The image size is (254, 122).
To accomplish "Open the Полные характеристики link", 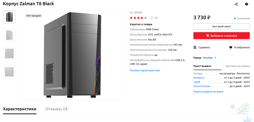I will coord(145,70).
